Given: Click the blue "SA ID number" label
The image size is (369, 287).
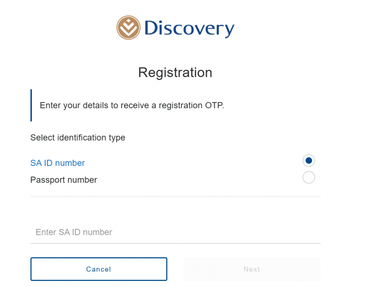Looking at the screenshot, I should tap(58, 163).
